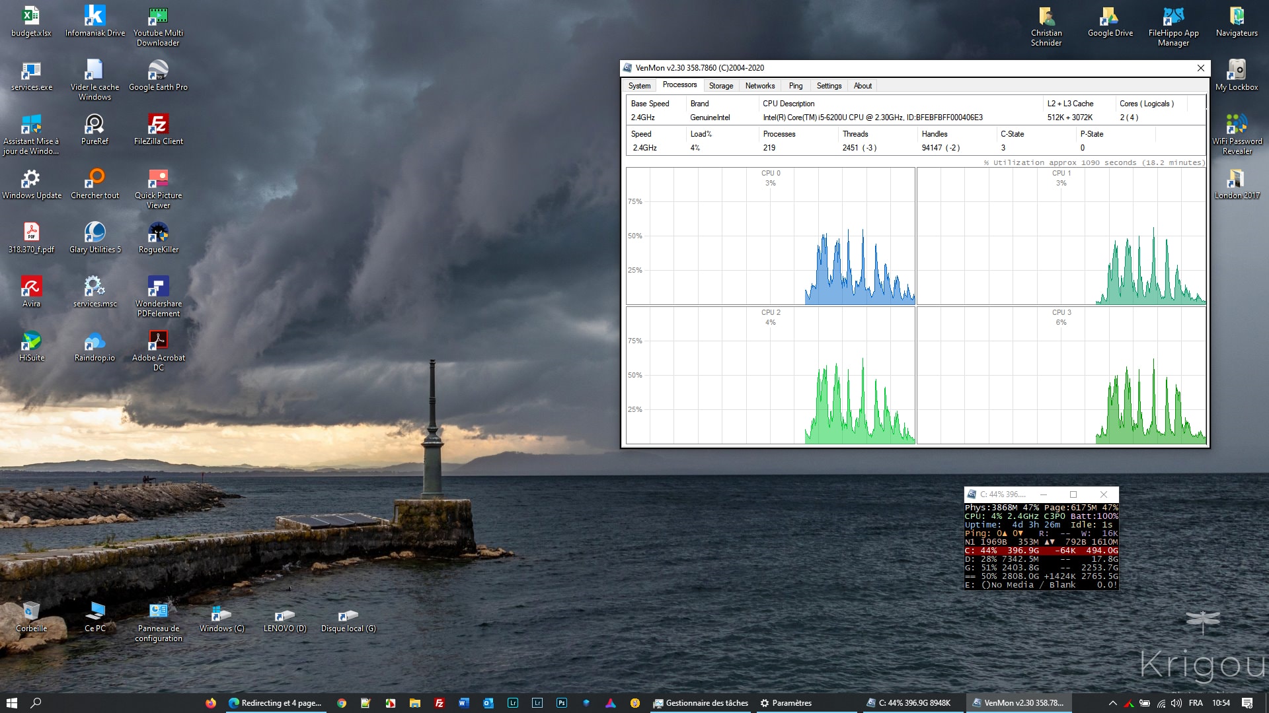Open the services.msc desktop shortcut

tap(95, 292)
